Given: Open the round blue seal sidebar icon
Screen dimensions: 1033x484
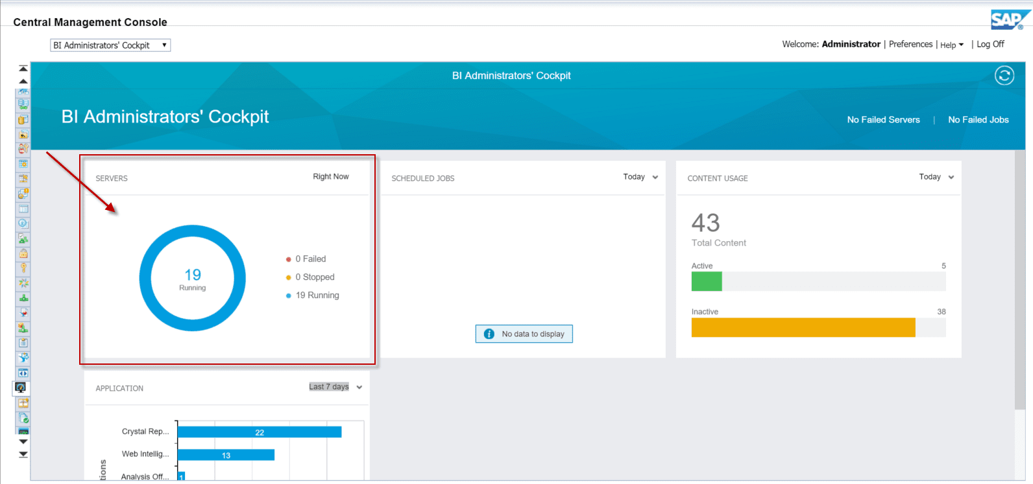Looking at the screenshot, I should point(23,224).
